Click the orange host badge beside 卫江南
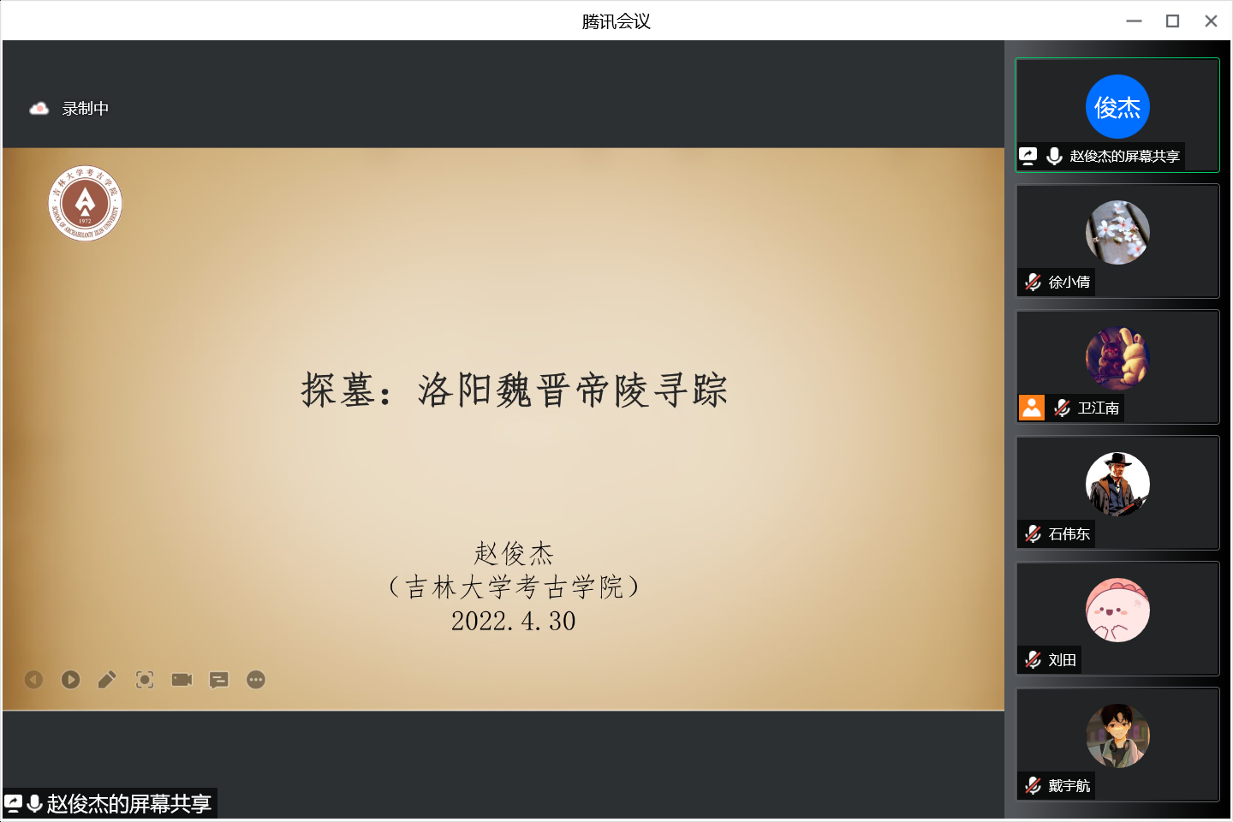1233x822 pixels. click(1032, 408)
